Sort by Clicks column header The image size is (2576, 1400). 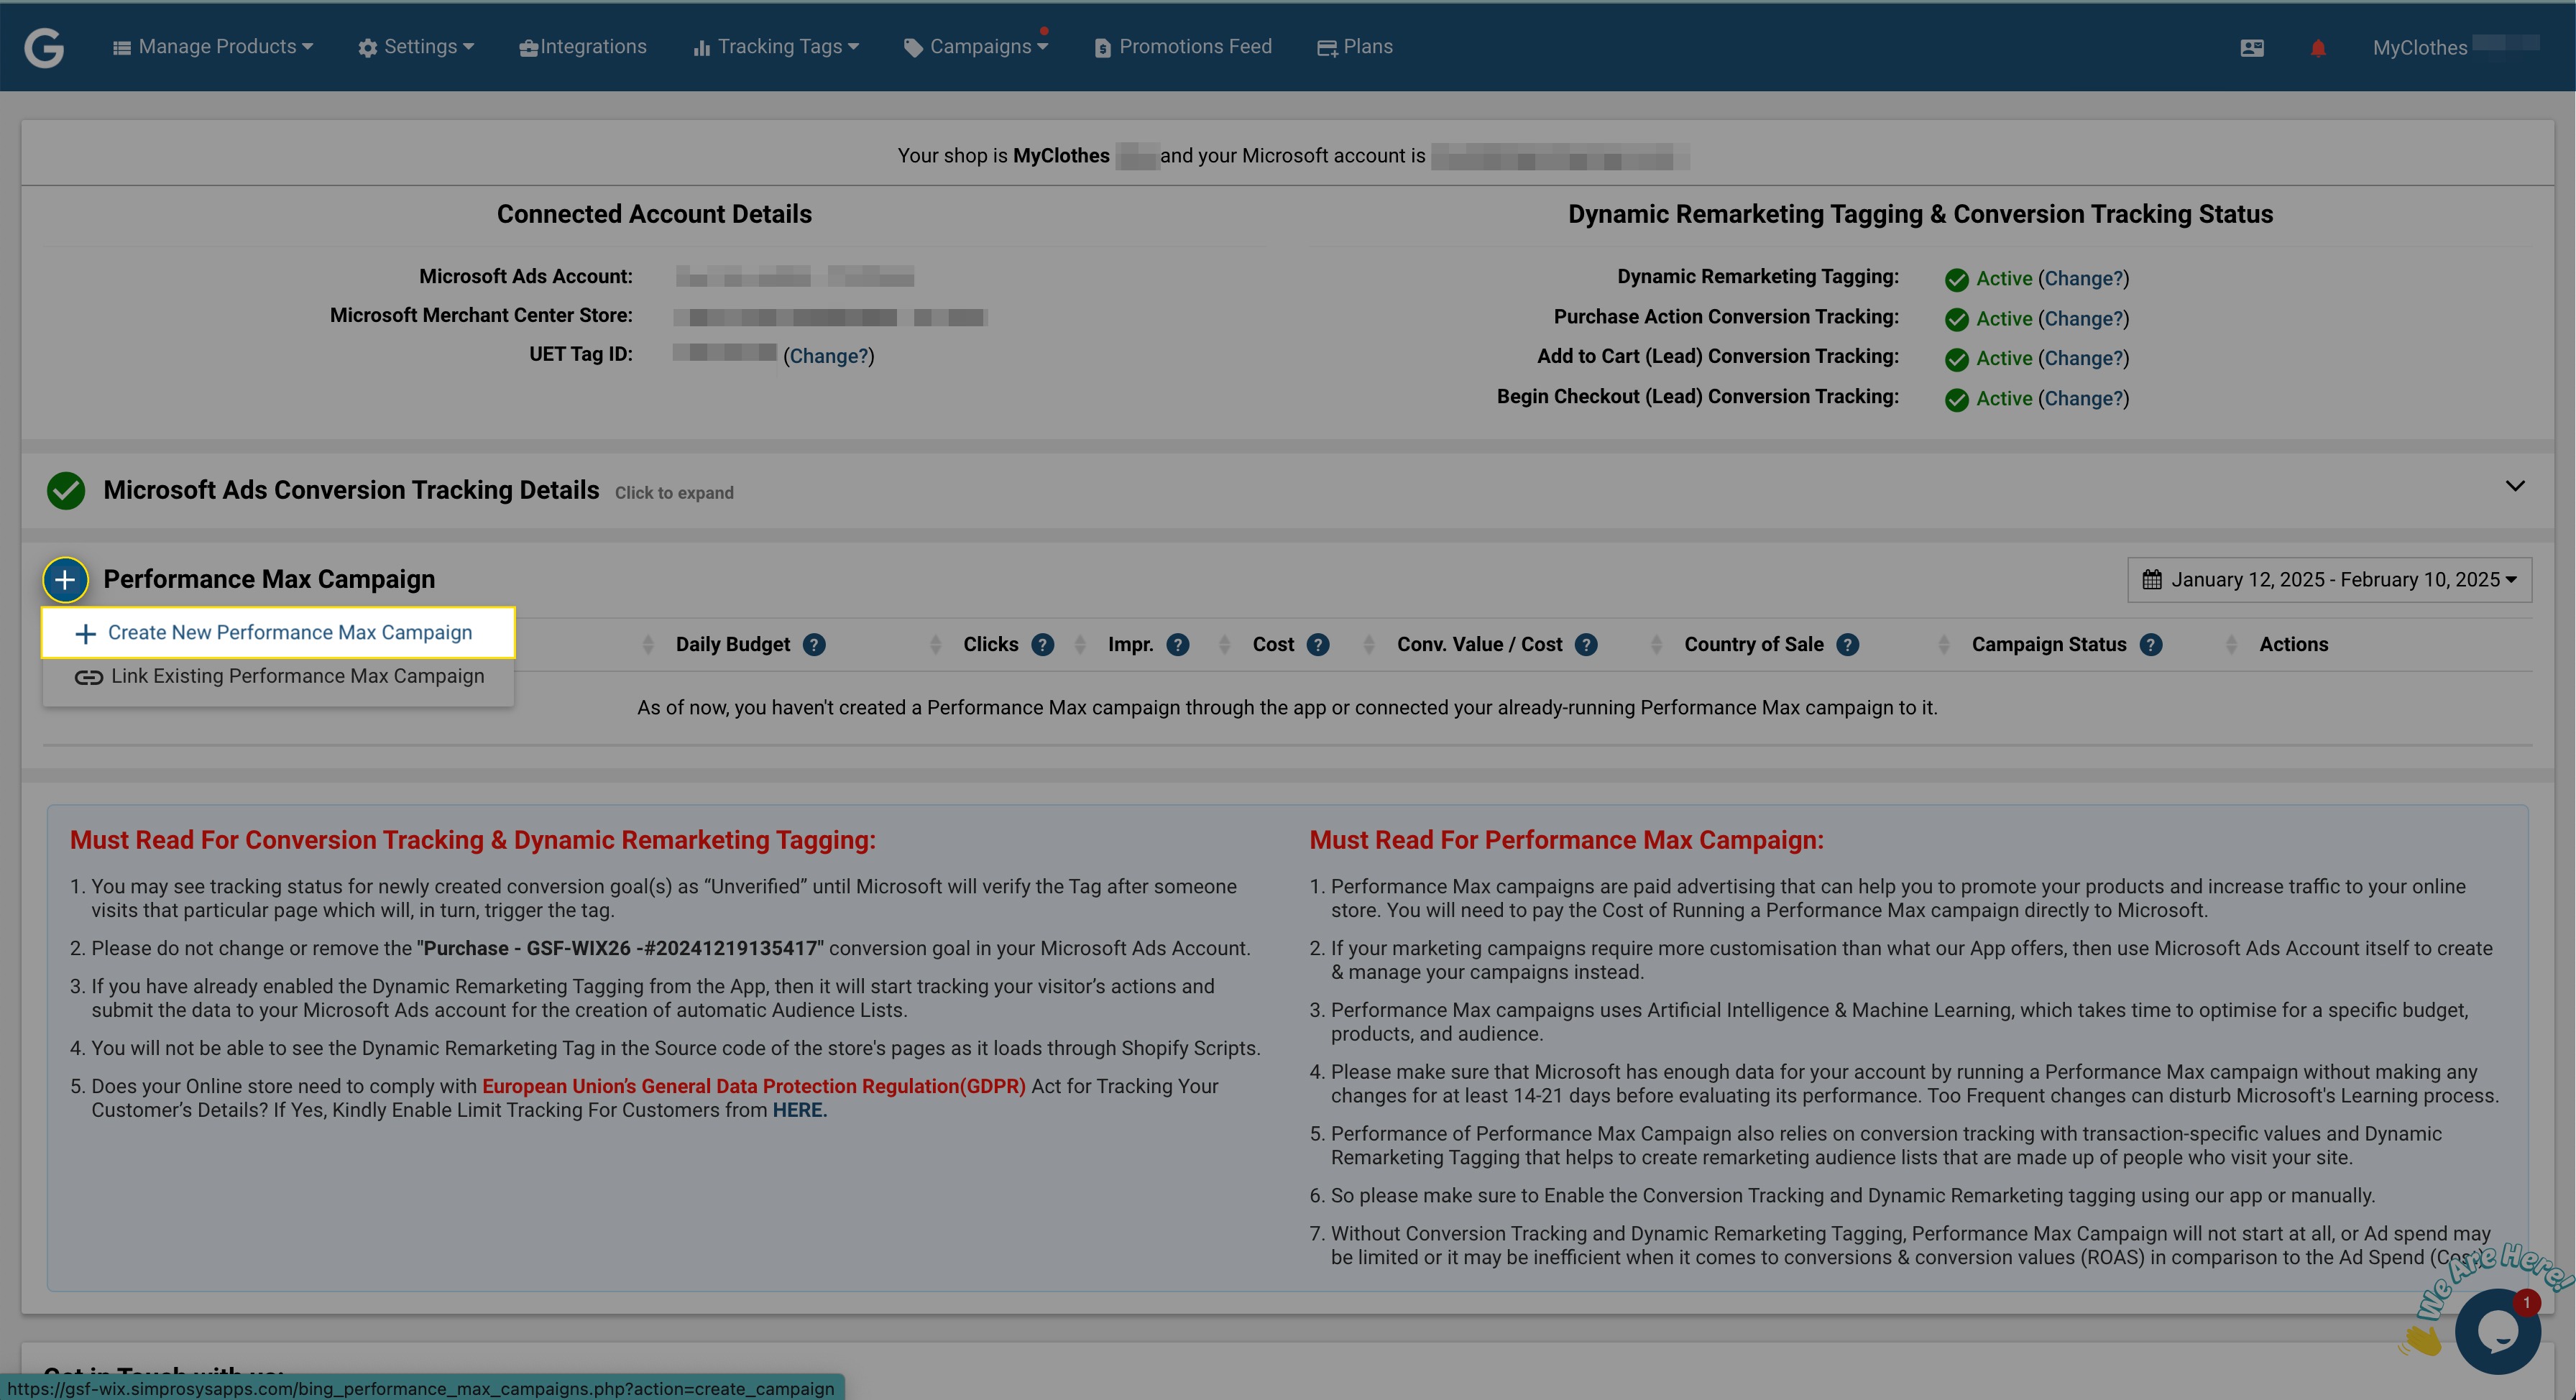point(990,645)
